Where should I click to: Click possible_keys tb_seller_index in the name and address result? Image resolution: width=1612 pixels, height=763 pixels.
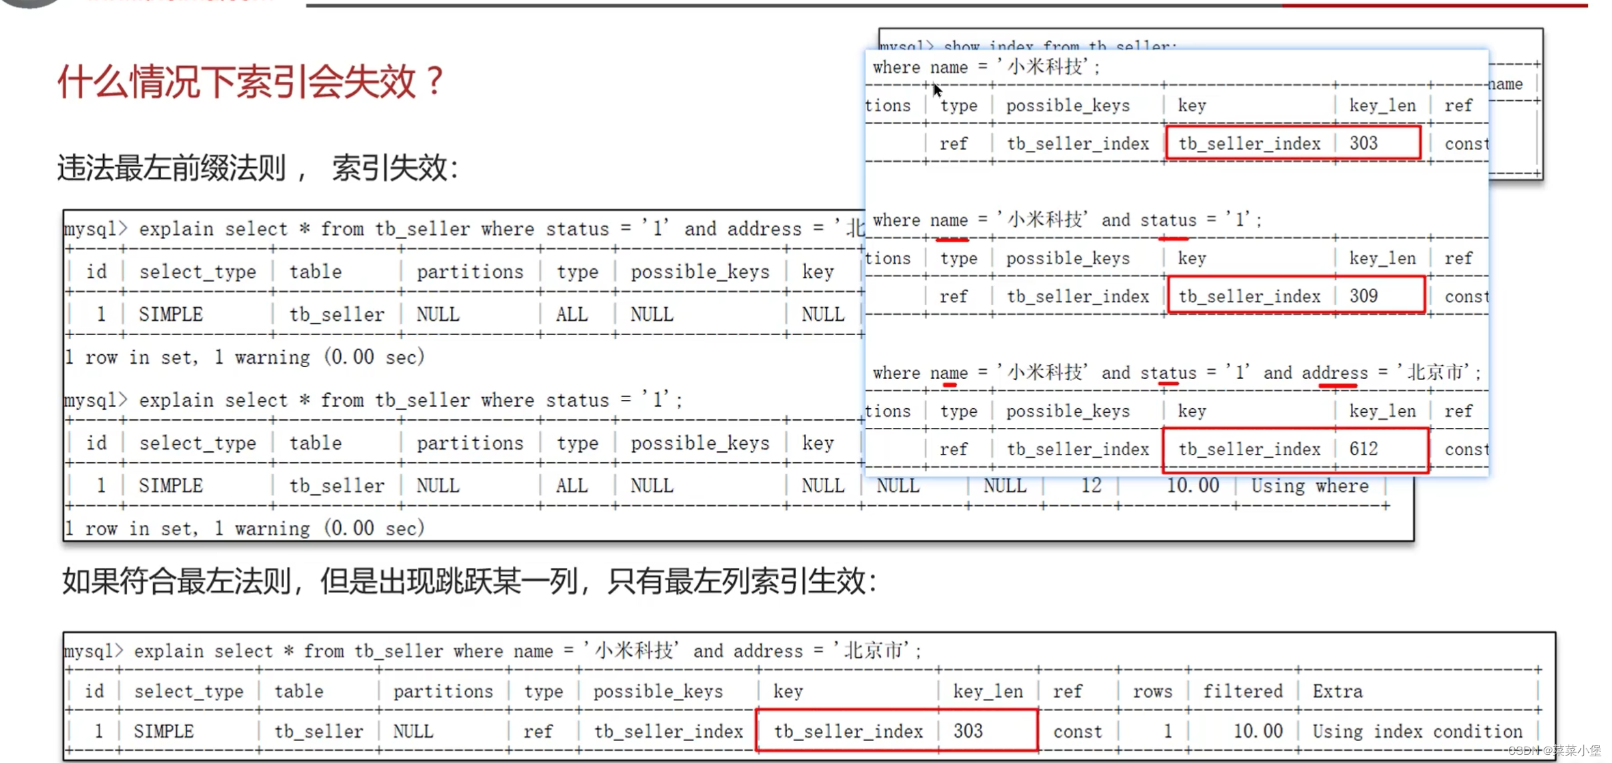coord(668,731)
